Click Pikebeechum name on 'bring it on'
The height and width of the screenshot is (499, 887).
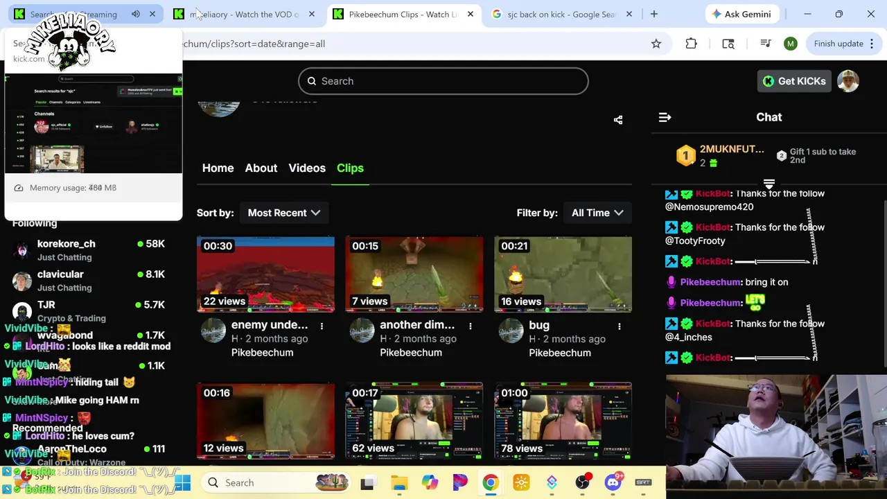pos(710,282)
